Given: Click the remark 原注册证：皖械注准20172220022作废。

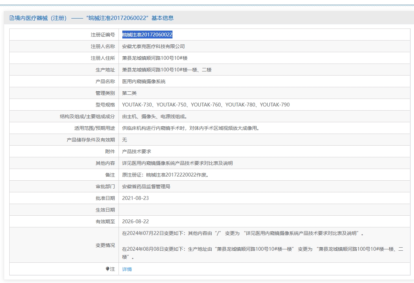Looking at the screenshot, I should 166,175.
